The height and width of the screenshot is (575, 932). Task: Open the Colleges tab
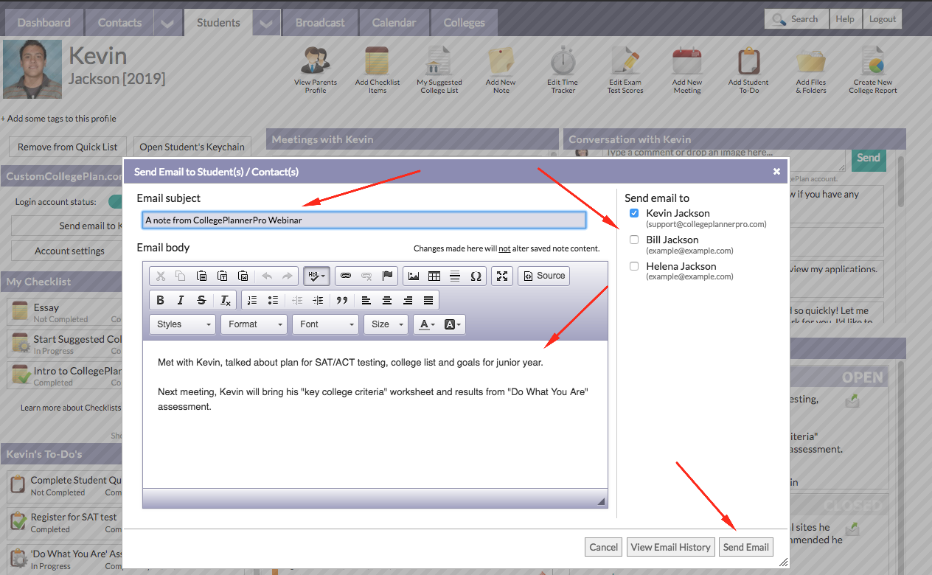(x=465, y=23)
